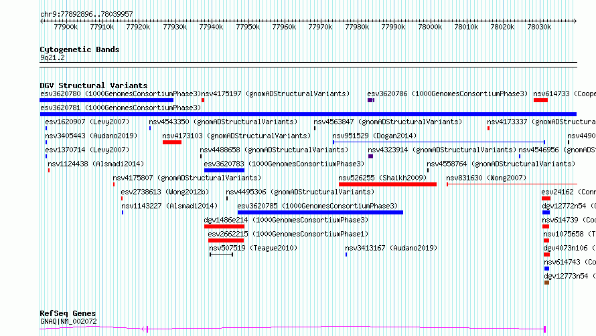The height and width of the screenshot is (336, 596).
Task: Click the nsv1075658 variant label
Action: click(x=569, y=234)
